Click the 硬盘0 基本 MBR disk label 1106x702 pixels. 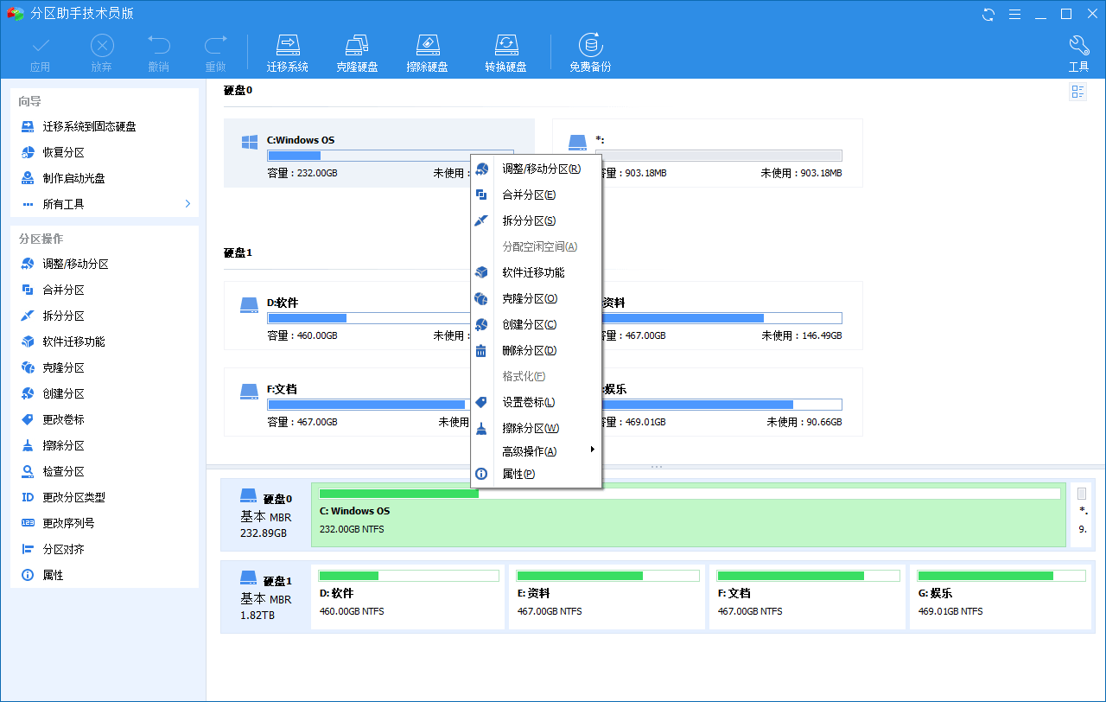265,515
